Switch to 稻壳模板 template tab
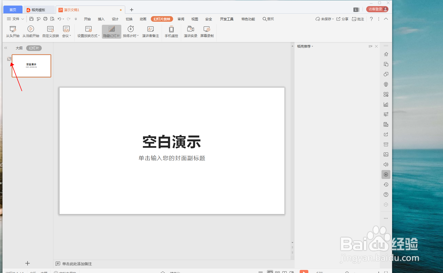Image resolution: width=443 pixels, height=273 pixels. tap(39, 10)
